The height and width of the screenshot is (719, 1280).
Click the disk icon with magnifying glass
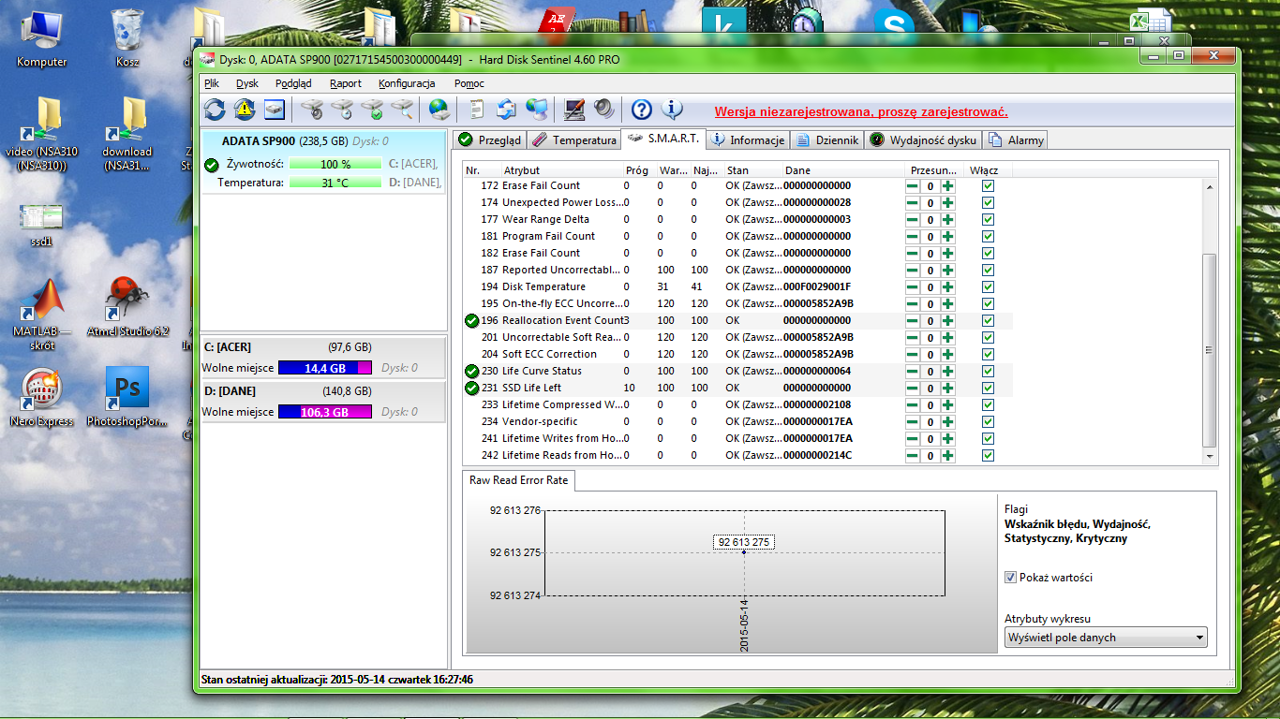coord(403,110)
